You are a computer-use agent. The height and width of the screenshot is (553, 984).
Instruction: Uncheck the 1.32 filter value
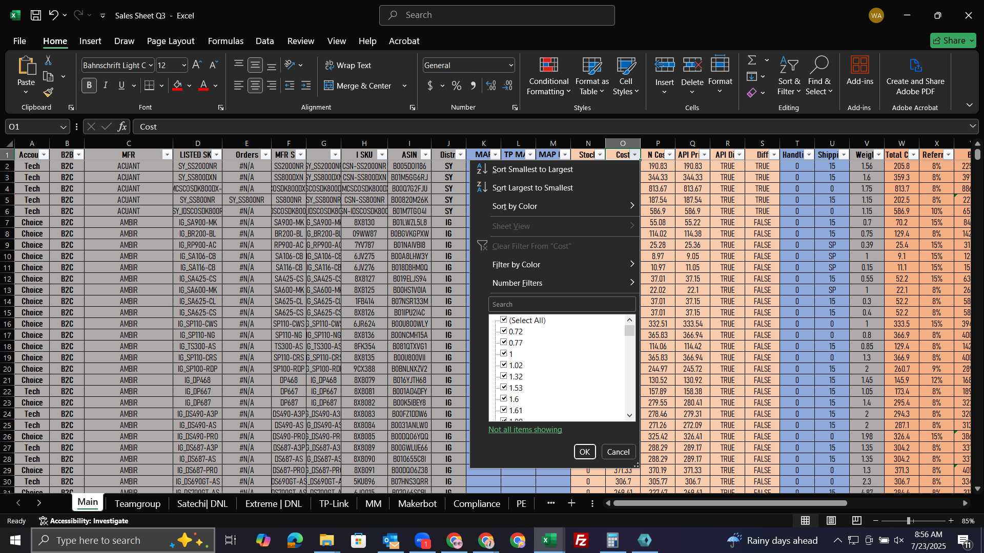click(x=504, y=376)
